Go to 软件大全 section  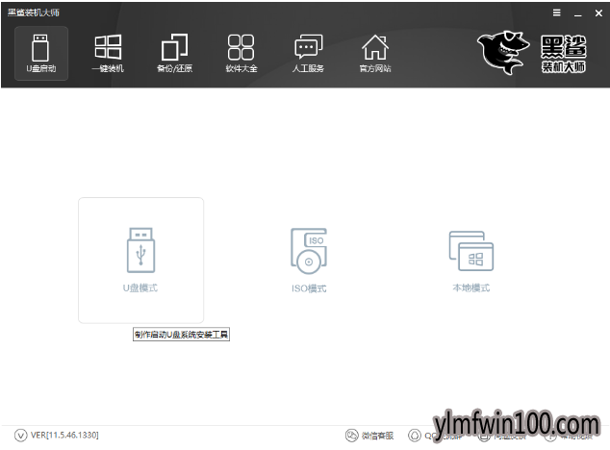(x=241, y=53)
